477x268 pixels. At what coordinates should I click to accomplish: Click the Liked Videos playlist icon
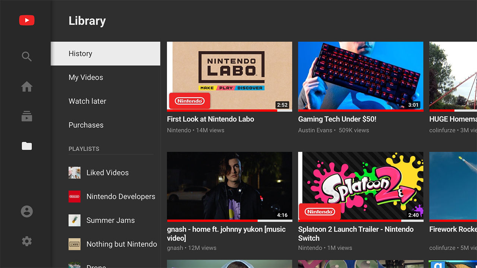pos(74,172)
